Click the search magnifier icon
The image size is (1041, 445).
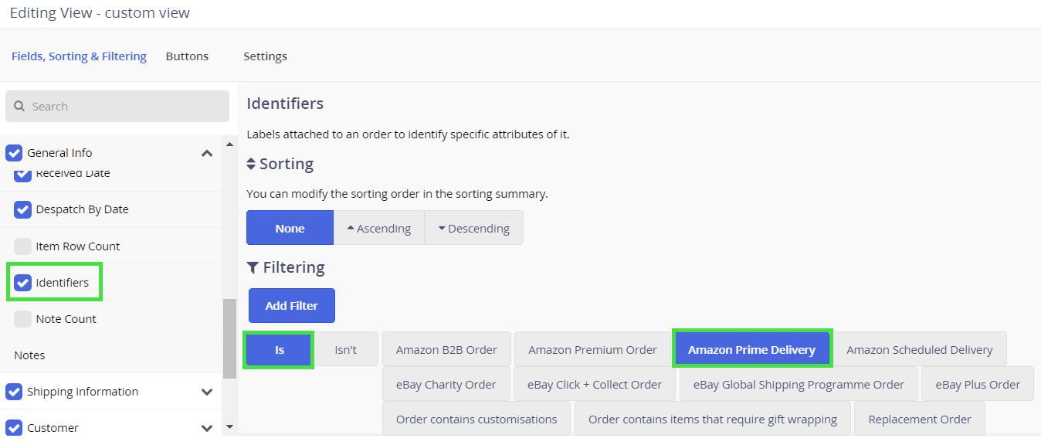pos(19,107)
